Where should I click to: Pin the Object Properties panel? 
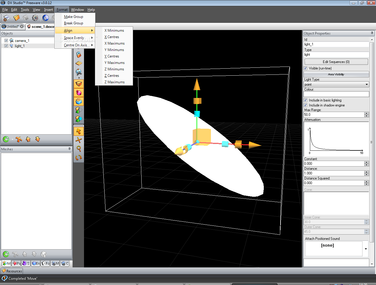pos(372,33)
